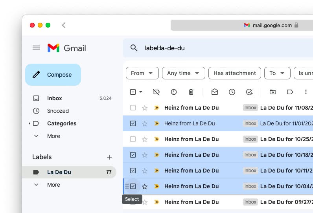Toggle the Has attachment filter chip
The height and width of the screenshot is (213, 313).
tap(234, 73)
